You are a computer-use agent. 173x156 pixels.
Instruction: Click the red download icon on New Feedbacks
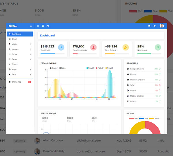(93, 47)
